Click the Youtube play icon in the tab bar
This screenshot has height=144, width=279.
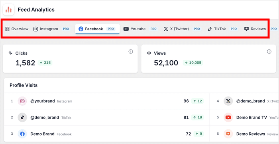point(126,29)
